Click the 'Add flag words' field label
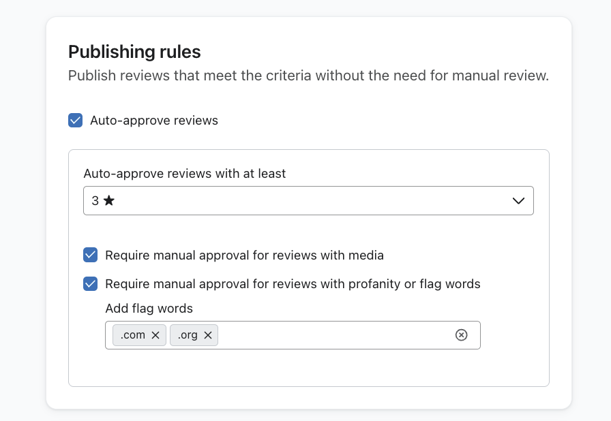 149,309
